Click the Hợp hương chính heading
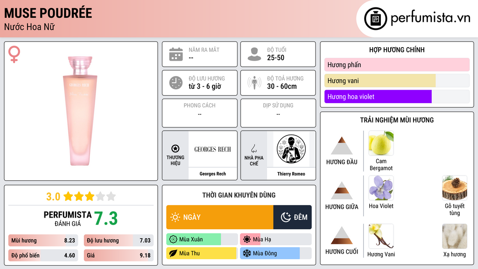This screenshot has height=269, width=478. [x=397, y=50]
